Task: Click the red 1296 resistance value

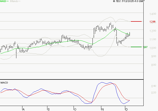Action: click(152, 22)
